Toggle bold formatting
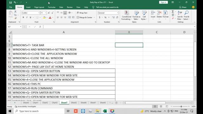 pos(23,17)
